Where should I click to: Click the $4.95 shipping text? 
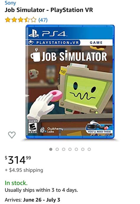tap(24, 170)
